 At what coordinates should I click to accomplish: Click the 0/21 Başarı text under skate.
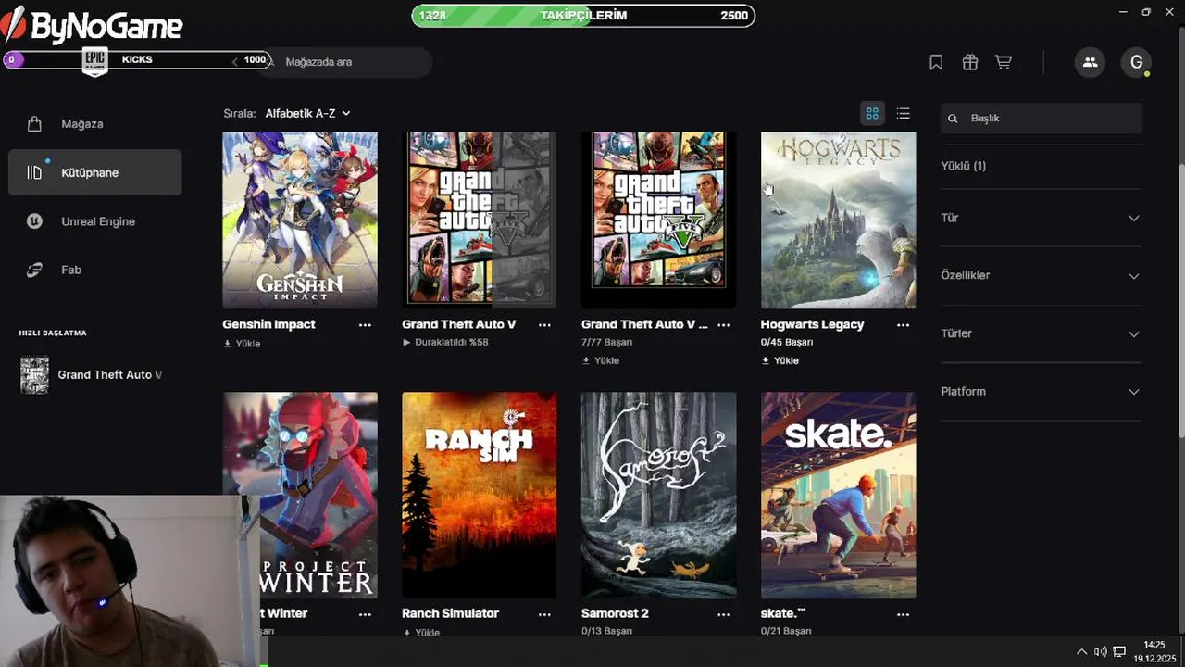click(786, 631)
